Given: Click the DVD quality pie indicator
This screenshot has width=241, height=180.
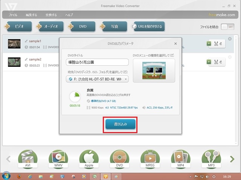Looking at the screenshot, I should pyautogui.click(x=75, y=97).
